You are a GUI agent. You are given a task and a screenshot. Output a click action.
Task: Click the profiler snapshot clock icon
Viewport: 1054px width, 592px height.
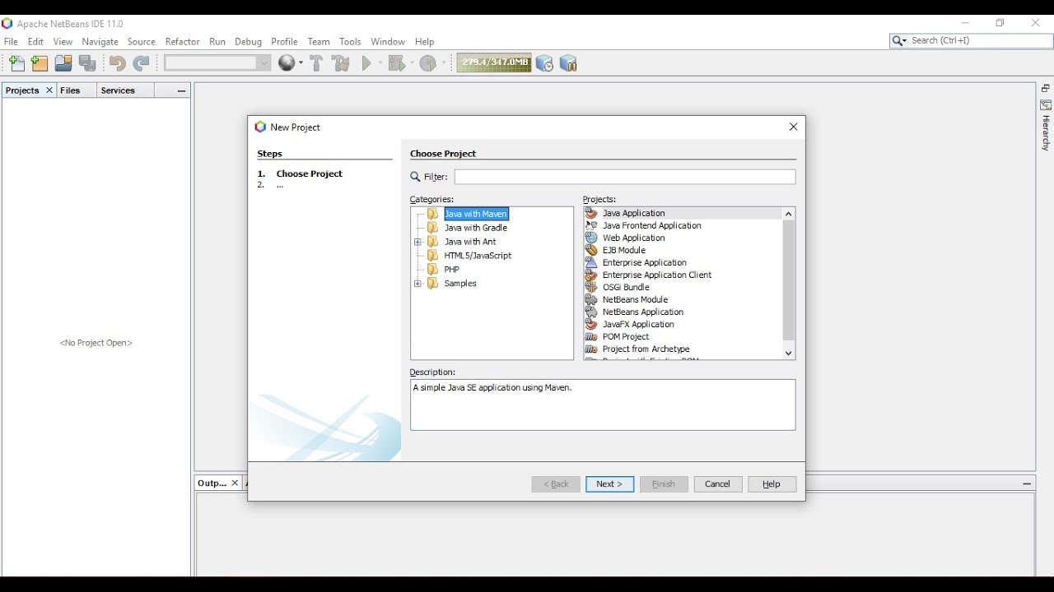tap(544, 63)
